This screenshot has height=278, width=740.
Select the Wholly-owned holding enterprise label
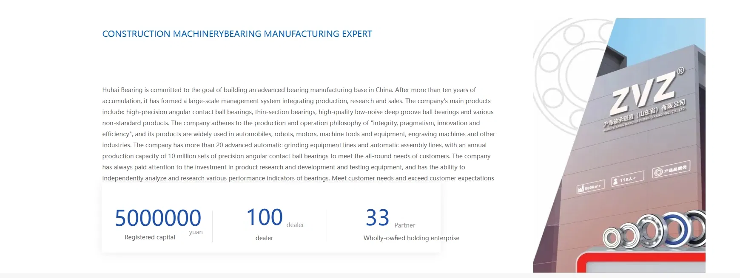(x=411, y=238)
